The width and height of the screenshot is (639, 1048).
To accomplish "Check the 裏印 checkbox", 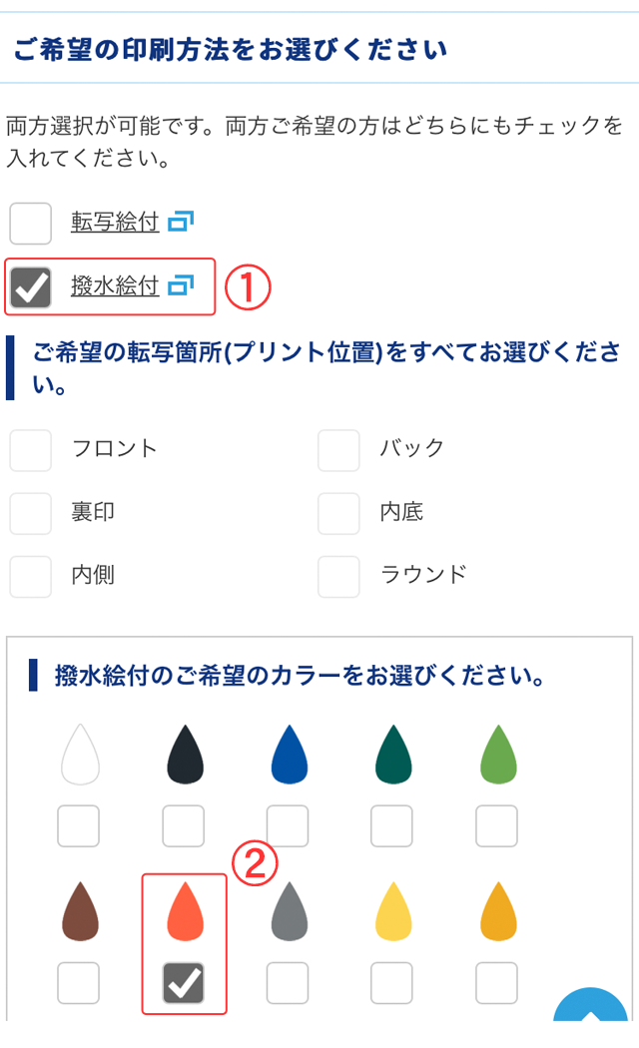I will point(31,513).
